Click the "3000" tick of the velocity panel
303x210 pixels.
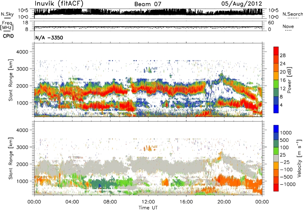[22, 147]
